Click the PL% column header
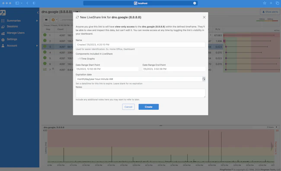 click(217, 29)
